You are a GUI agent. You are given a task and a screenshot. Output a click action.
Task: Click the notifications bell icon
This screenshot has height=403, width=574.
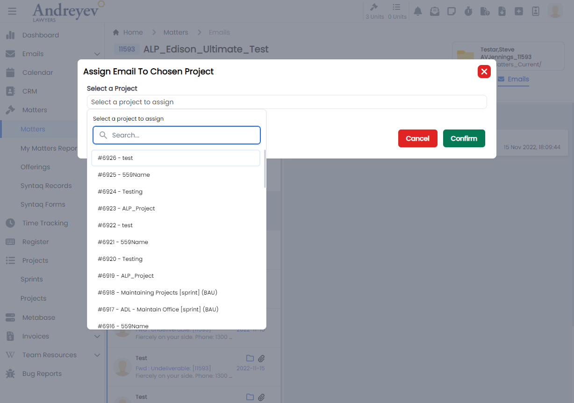coord(418,11)
